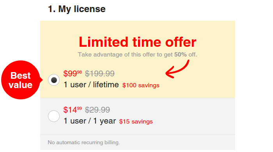The width and height of the screenshot is (273, 152).
Task: Select the lifetime license radio button
Action: click(x=54, y=80)
